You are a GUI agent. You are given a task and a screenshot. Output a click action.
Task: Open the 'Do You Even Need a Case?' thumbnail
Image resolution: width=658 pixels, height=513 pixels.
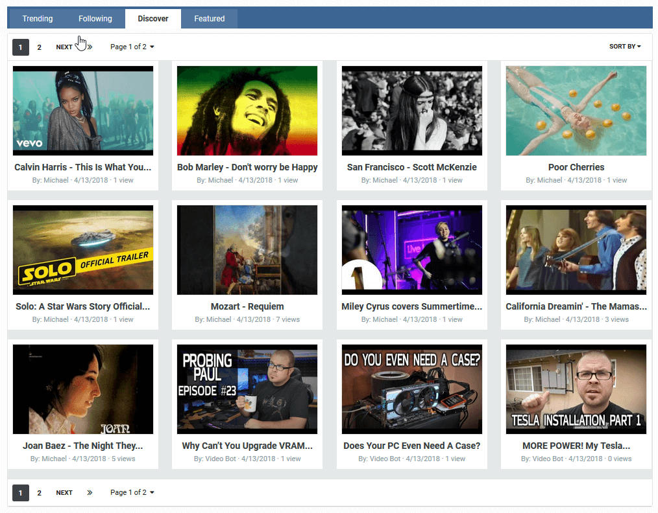click(x=411, y=389)
